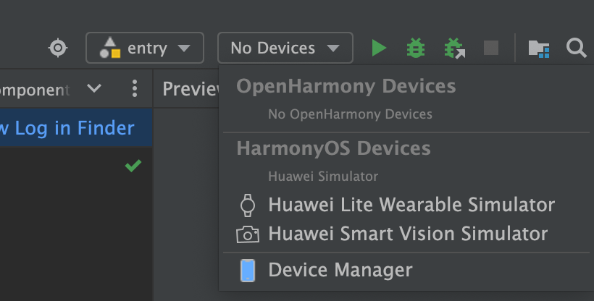The width and height of the screenshot is (594, 301).
Task: Click the gray Stop square button
Action: [491, 48]
